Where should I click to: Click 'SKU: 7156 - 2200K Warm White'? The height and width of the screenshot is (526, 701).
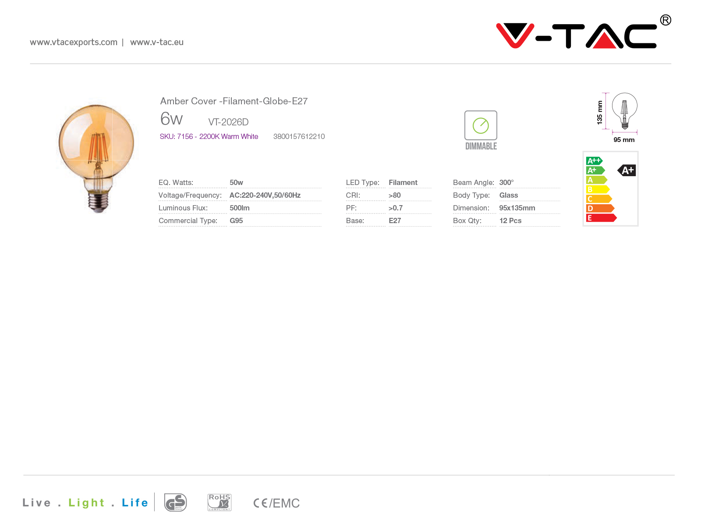[x=209, y=136]
